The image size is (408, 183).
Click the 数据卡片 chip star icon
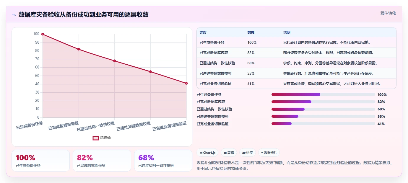tap(262, 153)
